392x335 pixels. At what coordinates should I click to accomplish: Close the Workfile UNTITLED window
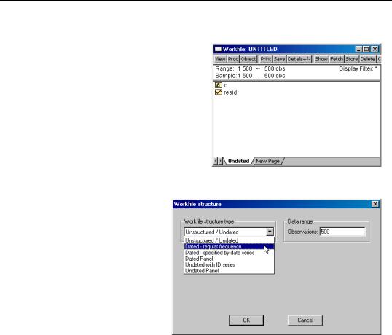point(375,49)
